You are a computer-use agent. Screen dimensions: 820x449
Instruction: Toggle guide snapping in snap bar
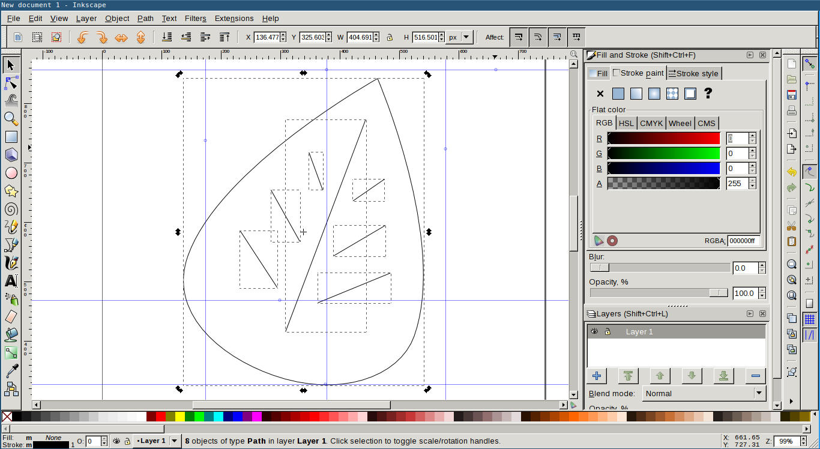tap(810, 335)
